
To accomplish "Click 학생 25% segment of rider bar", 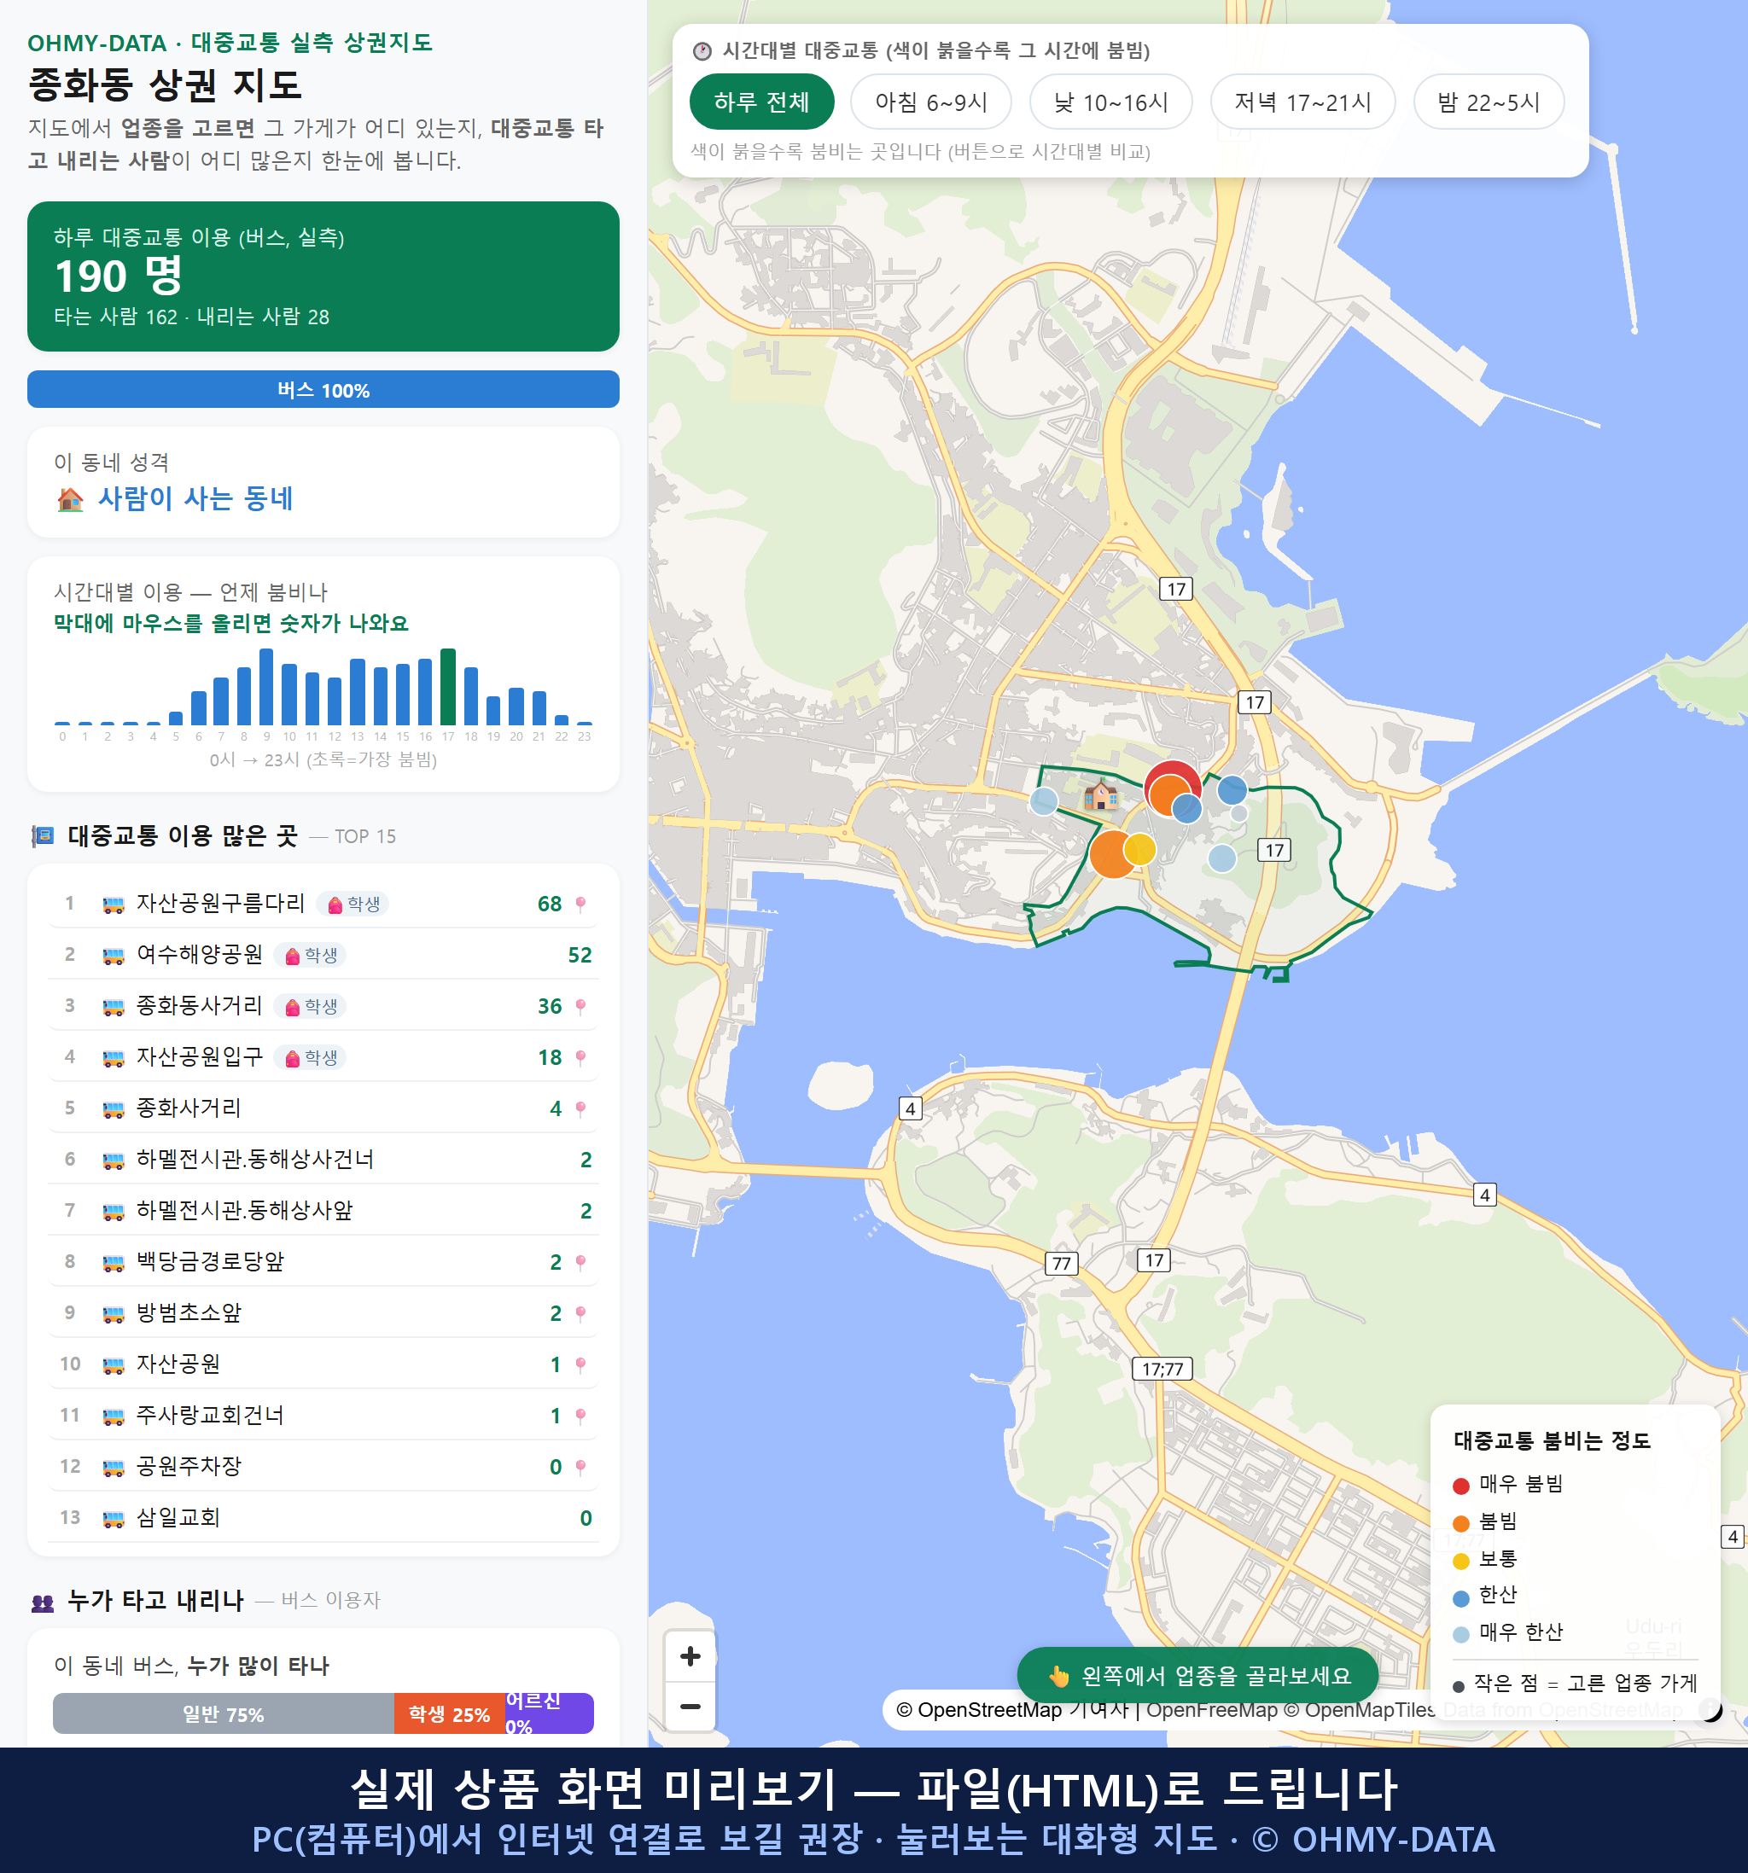I will (449, 1713).
